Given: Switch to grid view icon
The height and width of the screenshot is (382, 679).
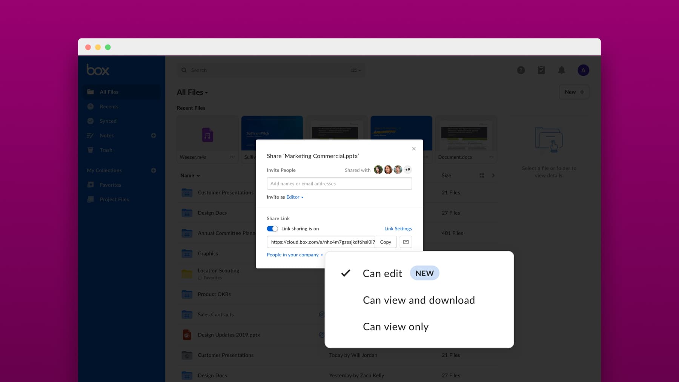Looking at the screenshot, I should (x=482, y=175).
